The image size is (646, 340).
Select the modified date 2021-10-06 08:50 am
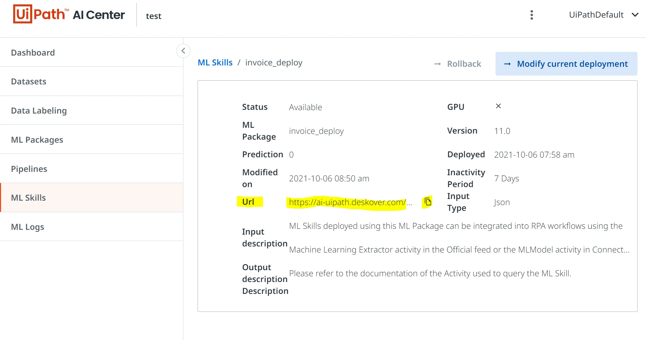(x=329, y=179)
